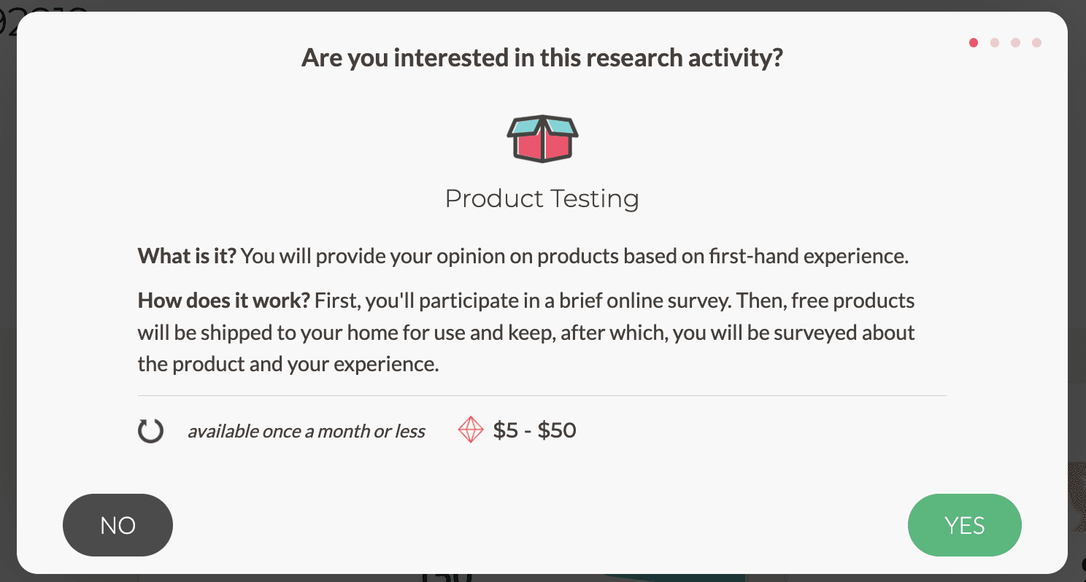Viewport: 1086px width, 582px height.
Task: Select the third pagination dot
Action: 1015,42
